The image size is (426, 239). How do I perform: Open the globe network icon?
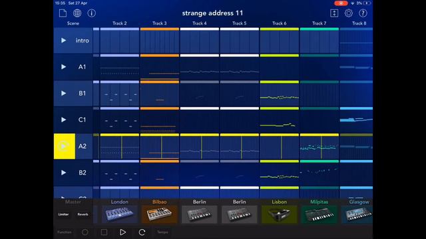[x=77, y=13]
